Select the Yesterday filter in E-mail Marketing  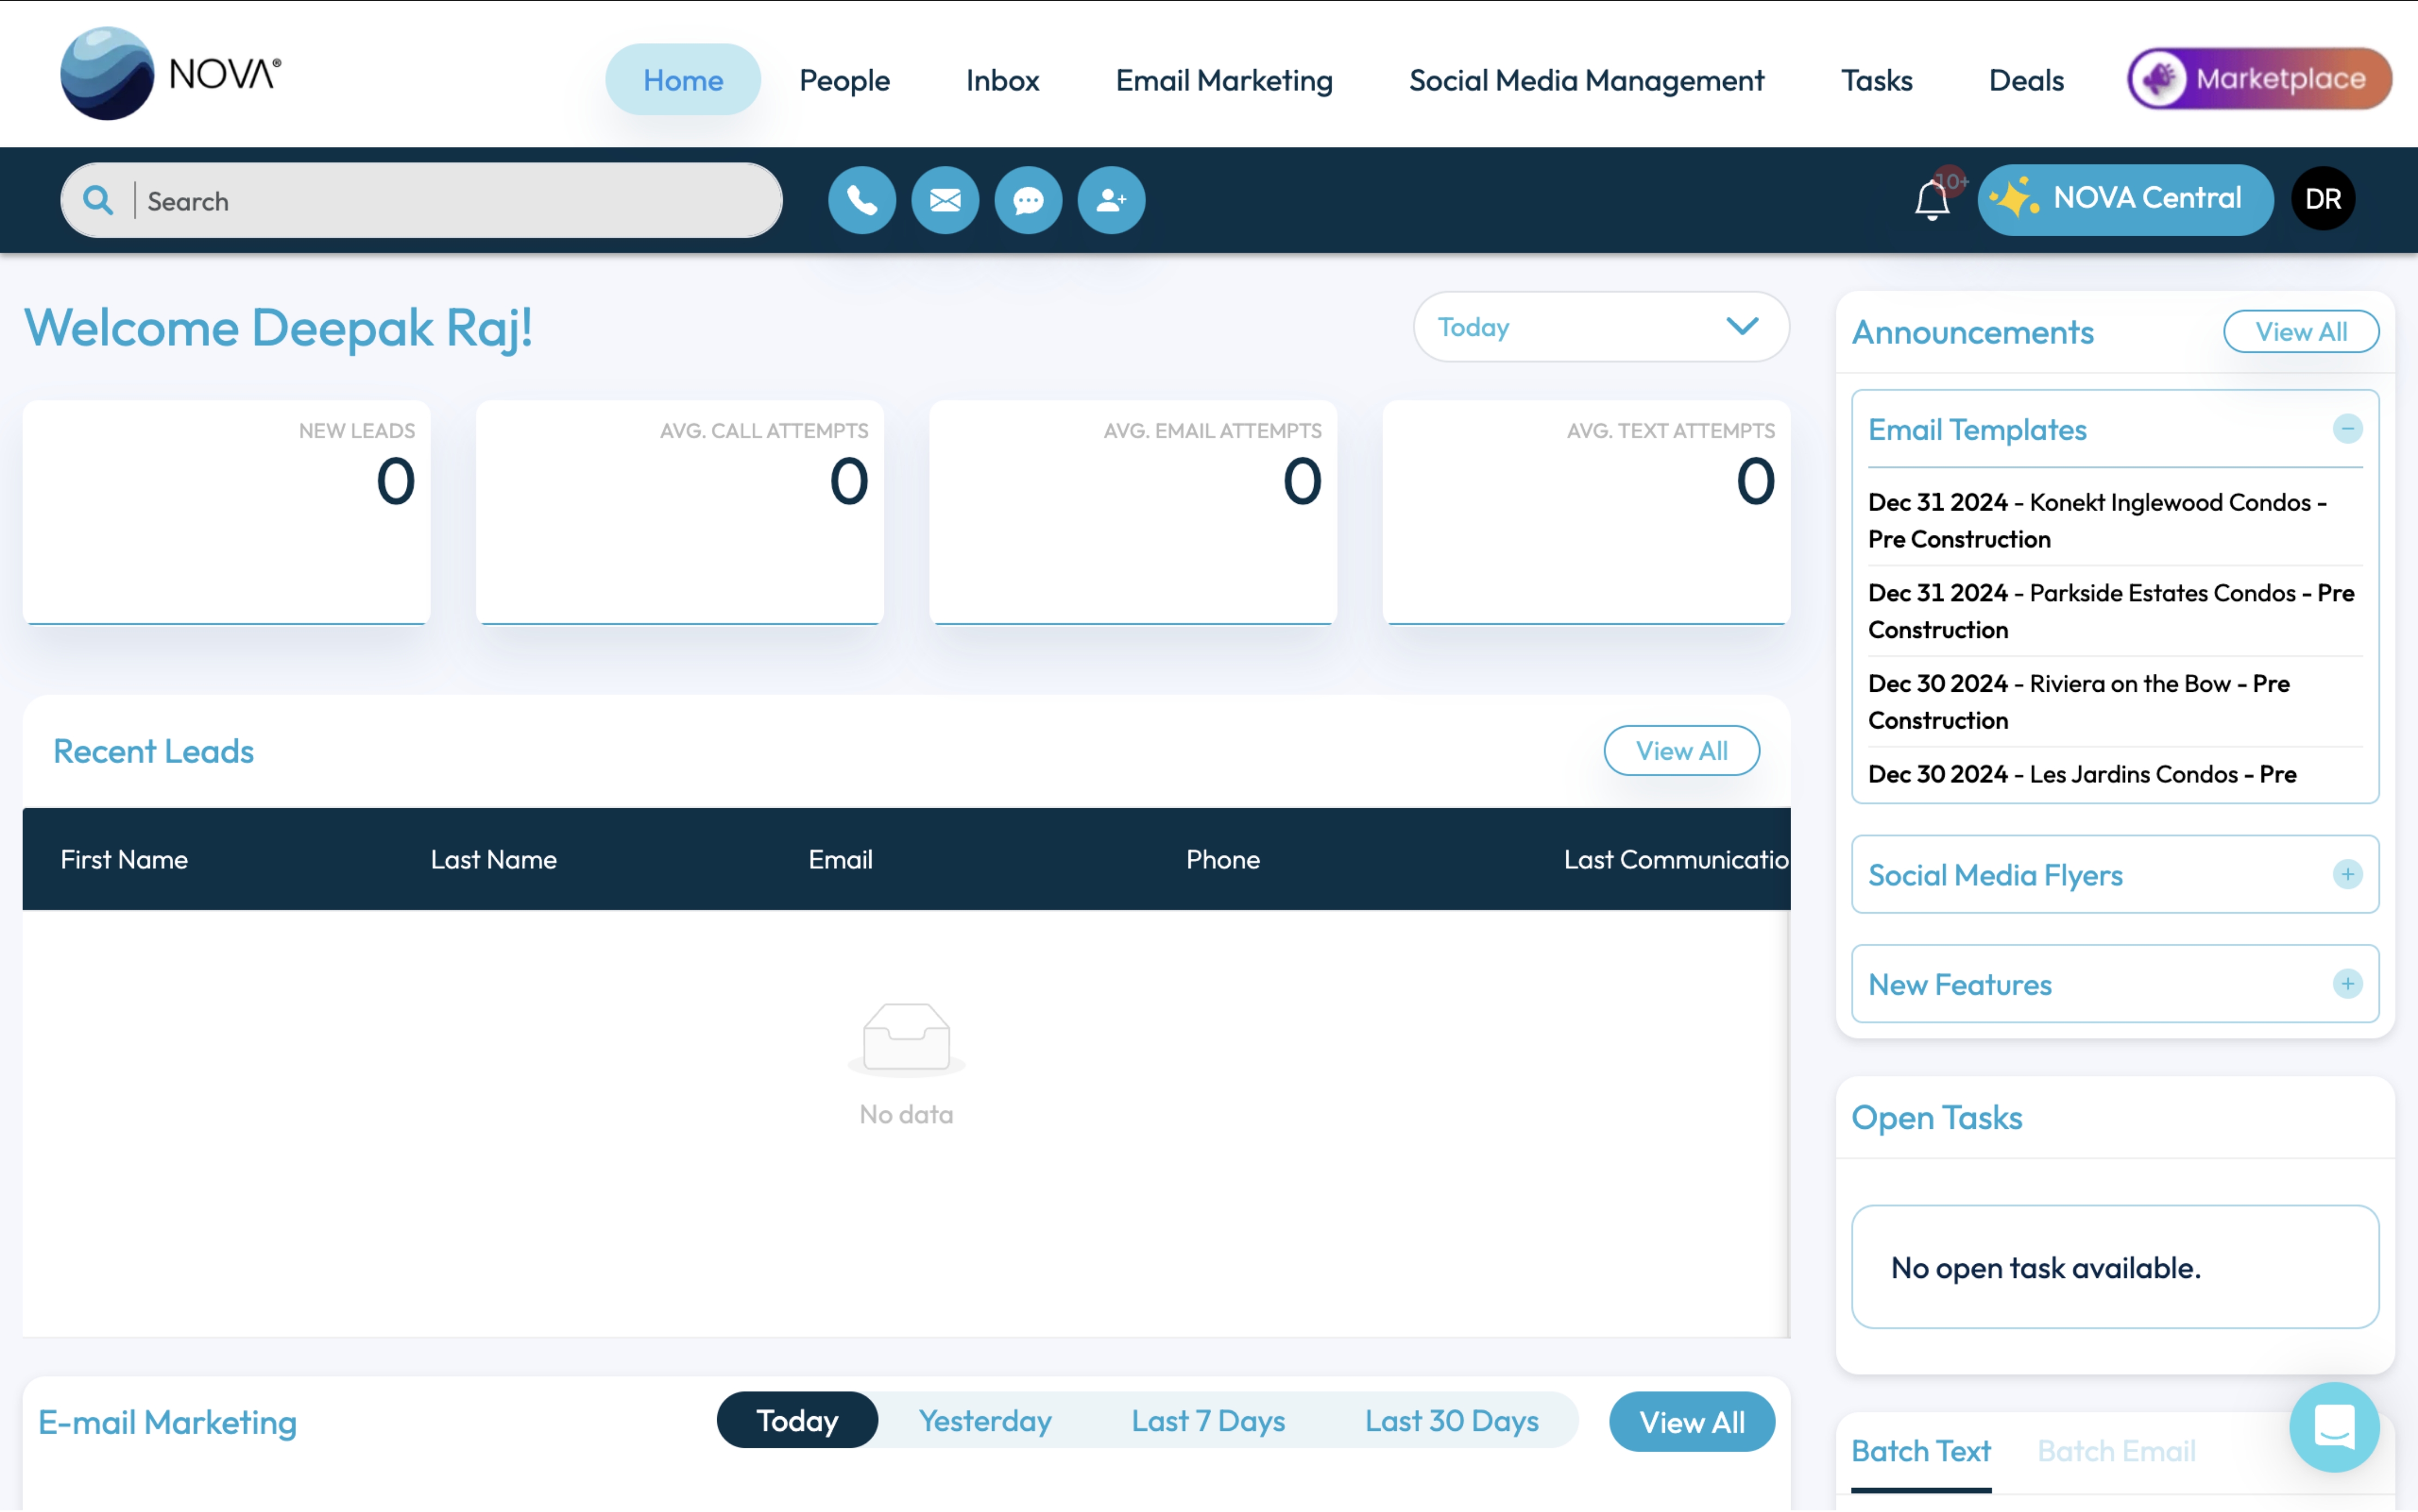tap(985, 1420)
